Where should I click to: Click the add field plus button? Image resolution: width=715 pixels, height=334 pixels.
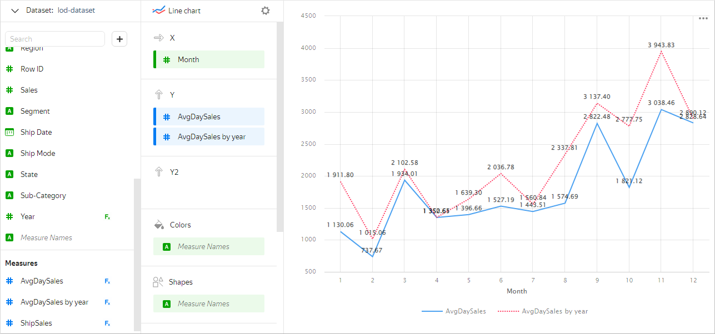tap(119, 39)
